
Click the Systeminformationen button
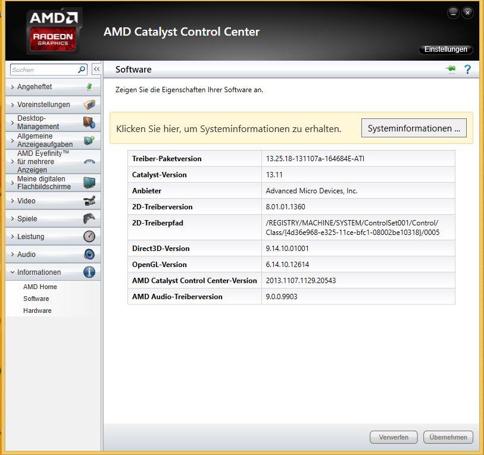(x=414, y=128)
